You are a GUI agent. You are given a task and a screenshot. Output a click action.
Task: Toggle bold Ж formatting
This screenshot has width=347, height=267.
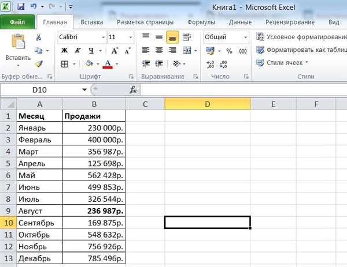[x=64, y=51]
